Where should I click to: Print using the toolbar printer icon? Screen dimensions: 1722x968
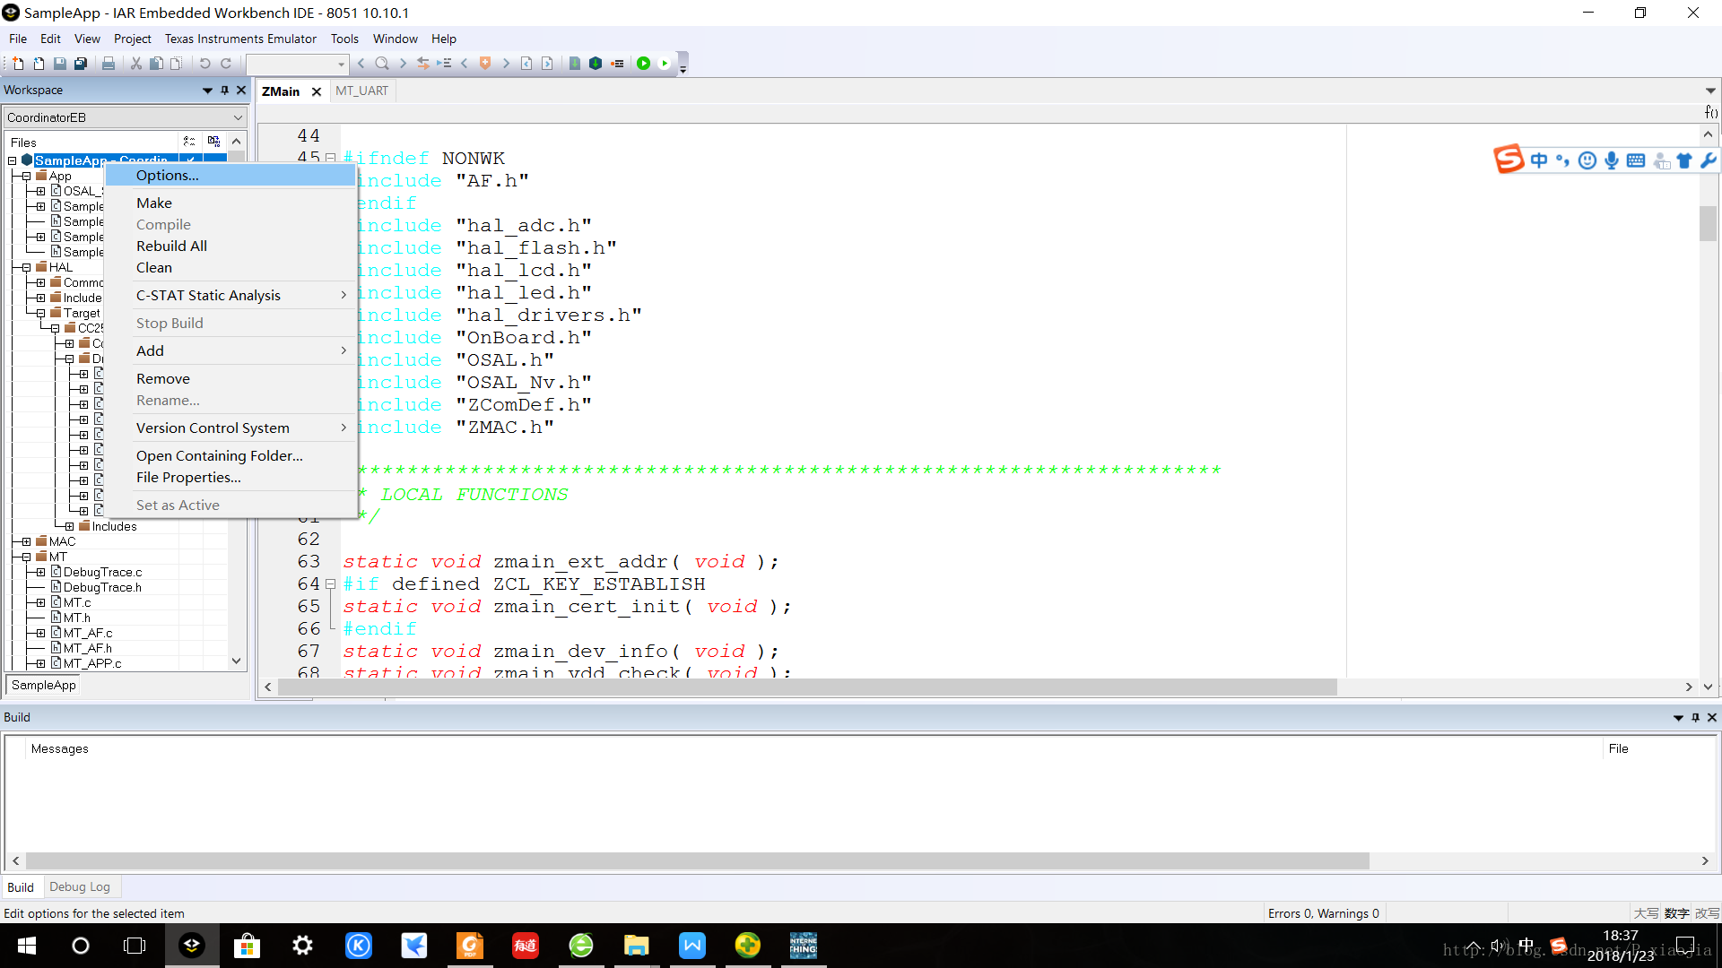tap(109, 64)
